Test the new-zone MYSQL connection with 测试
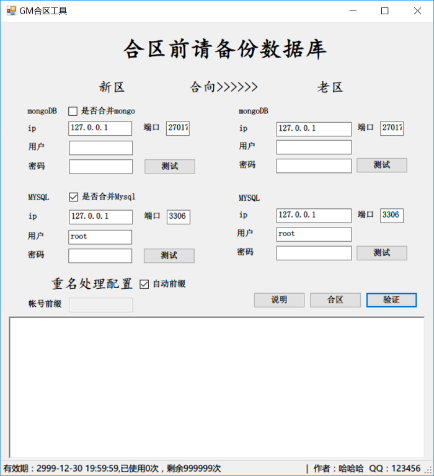 tap(169, 255)
